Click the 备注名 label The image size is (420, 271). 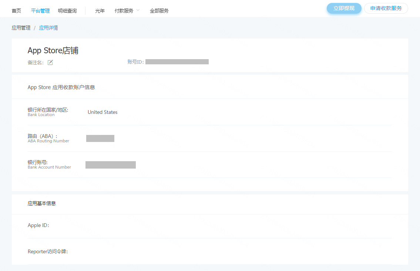point(36,62)
